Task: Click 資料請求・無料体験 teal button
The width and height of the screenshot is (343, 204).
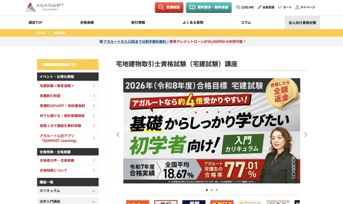Action: coord(209,7)
